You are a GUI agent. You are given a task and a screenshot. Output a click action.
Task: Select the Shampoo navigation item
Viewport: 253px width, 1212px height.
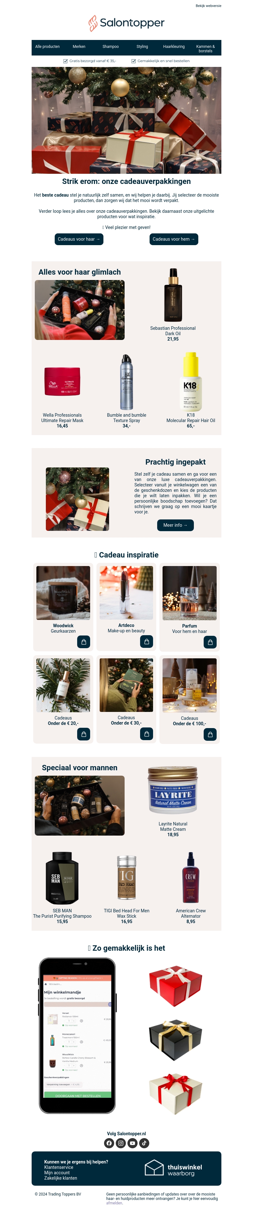tap(111, 47)
